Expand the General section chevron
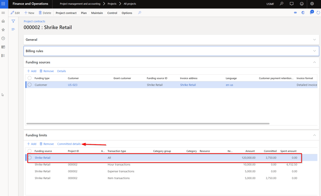 pyautogui.click(x=315, y=40)
